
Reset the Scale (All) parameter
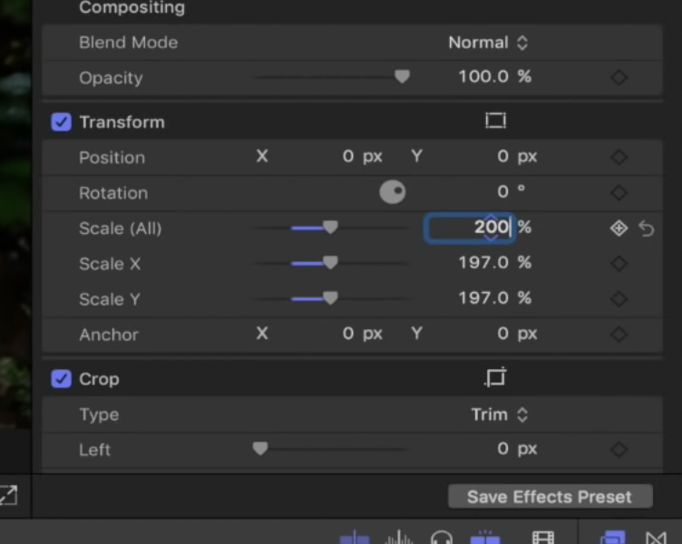pyautogui.click(x=647, y=228)
